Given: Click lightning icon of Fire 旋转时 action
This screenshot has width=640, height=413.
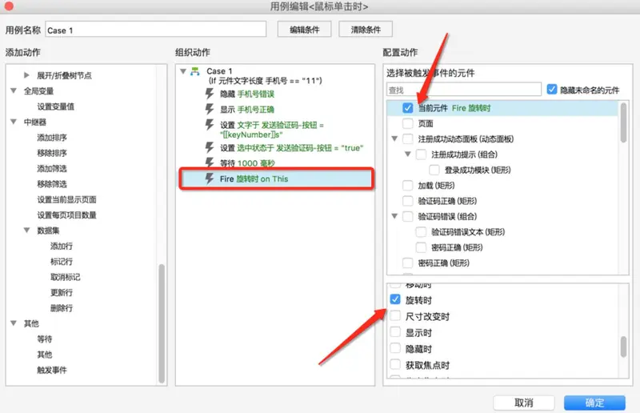Looking at the screenshot, I should 210,178.
